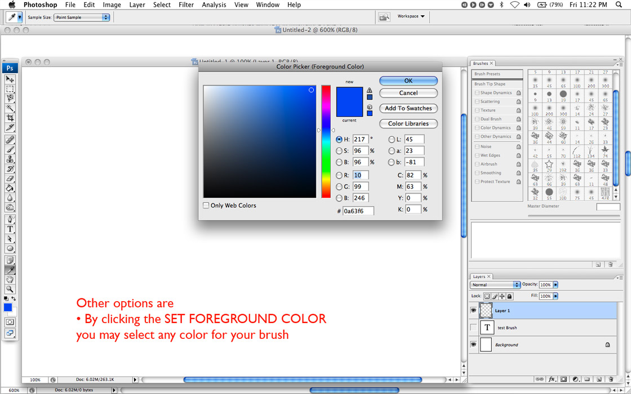
Task: Select the Slice tool
Action: coord(10,127)
